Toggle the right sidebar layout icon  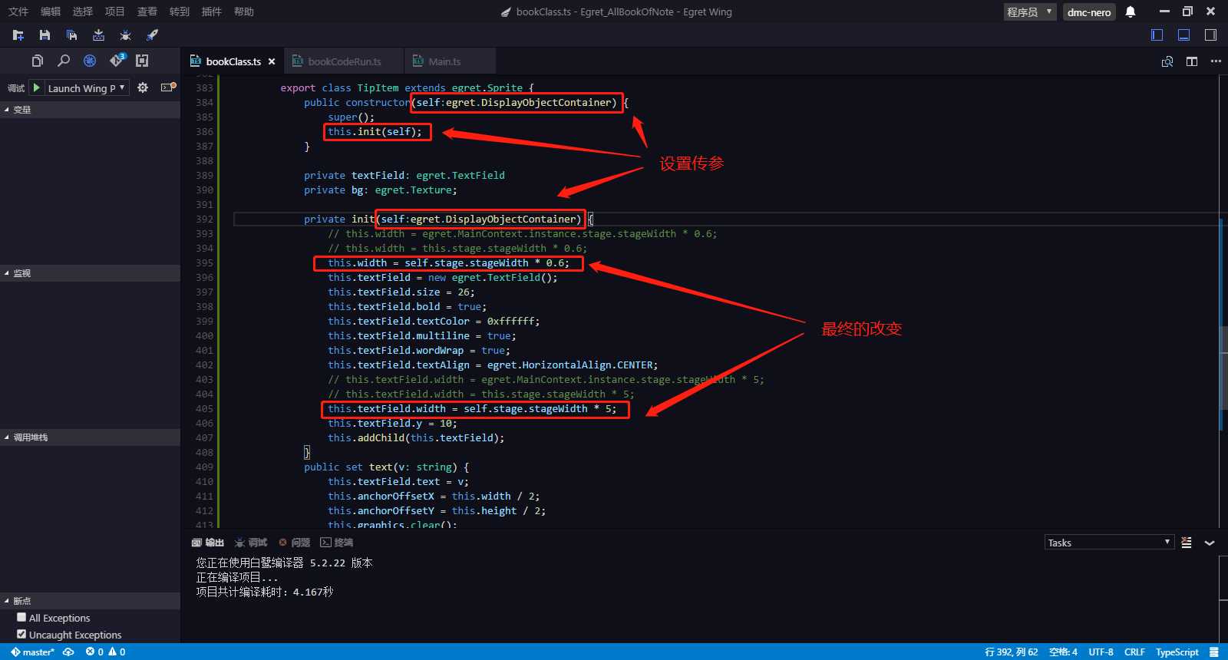tap(1210, 35)
